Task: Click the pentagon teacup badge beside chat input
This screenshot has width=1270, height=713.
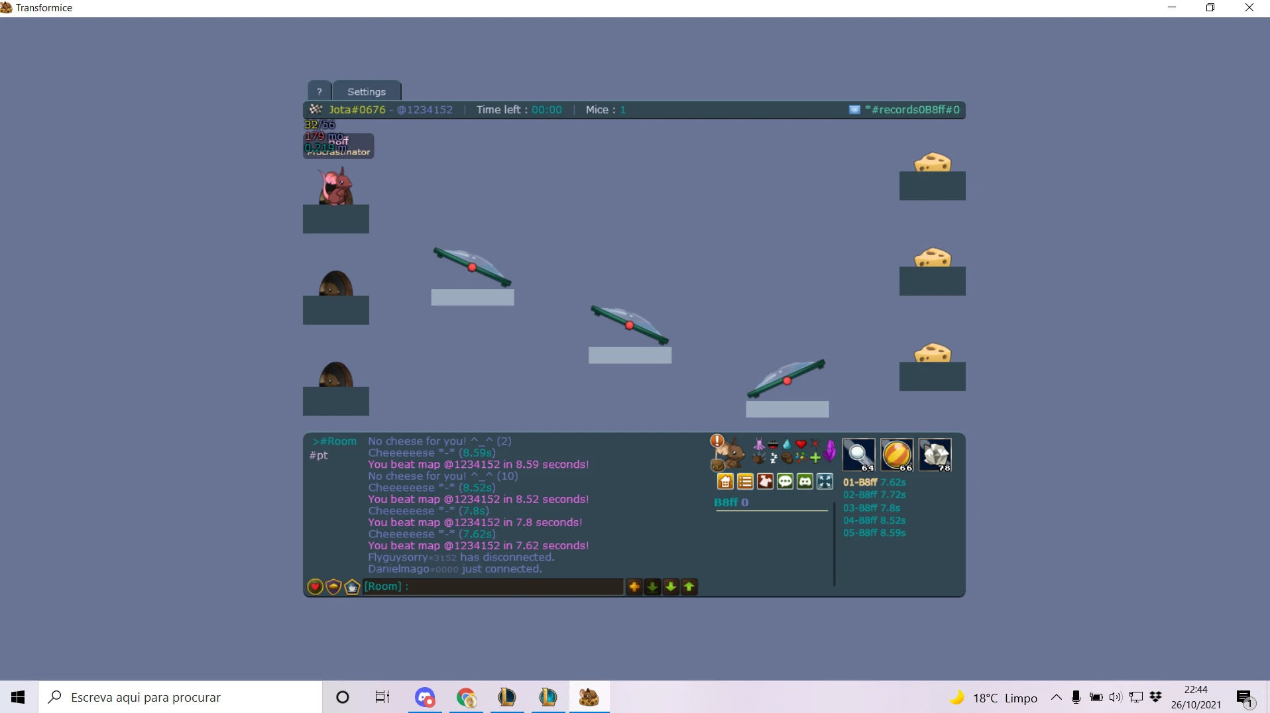Action: pyautogui.click(x=352, y=587)
